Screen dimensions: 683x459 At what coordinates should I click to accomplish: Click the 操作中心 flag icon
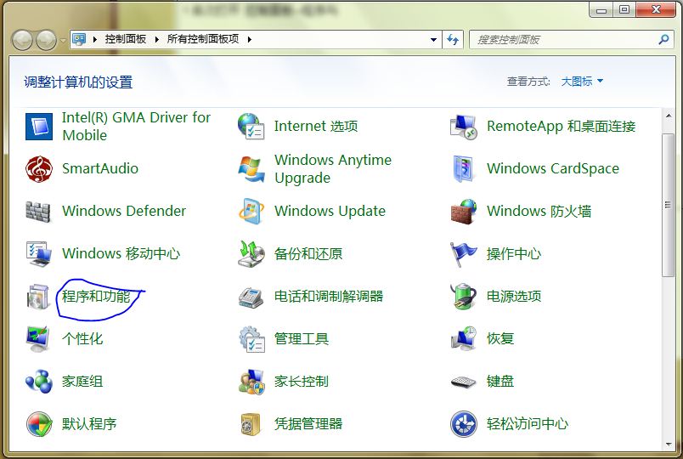pos(463,254)
